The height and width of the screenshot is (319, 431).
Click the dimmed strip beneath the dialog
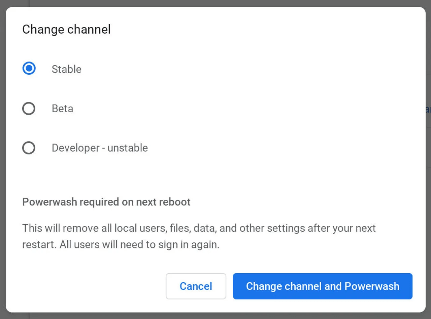point(215,316)
